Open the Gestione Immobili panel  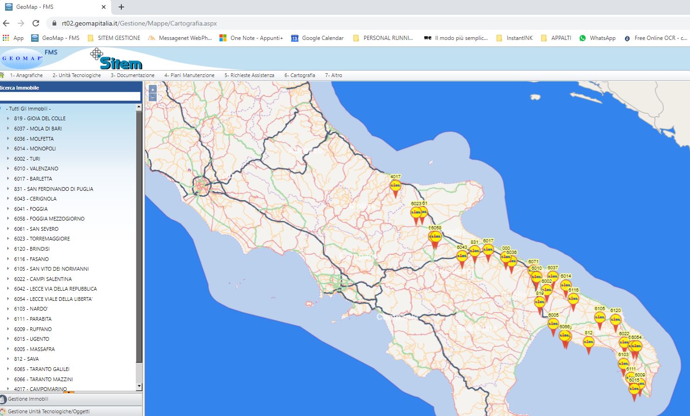tap(71, 399)
